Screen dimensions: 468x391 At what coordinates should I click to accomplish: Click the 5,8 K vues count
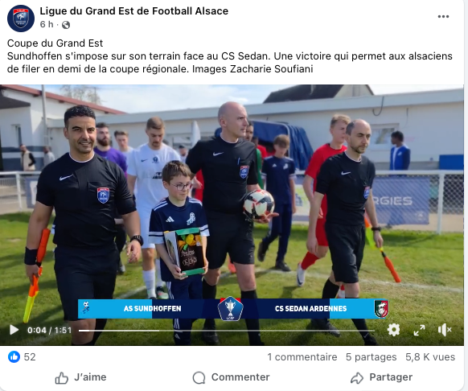pos(430,357)
